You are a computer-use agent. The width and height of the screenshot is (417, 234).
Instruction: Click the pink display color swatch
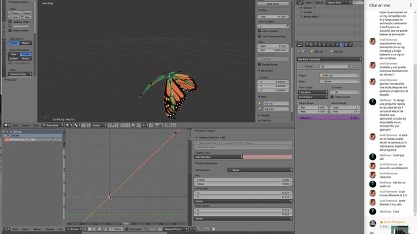[268, 157]
